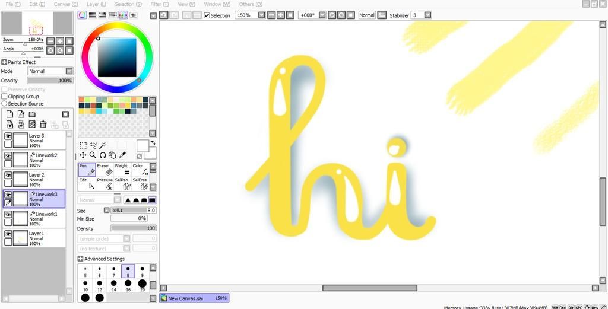The image size is (608, 309).
Task: Open the Layer menu
Action: [x=96, y=4]
